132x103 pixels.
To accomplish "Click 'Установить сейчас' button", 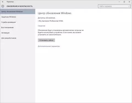I will coord(46,40).
